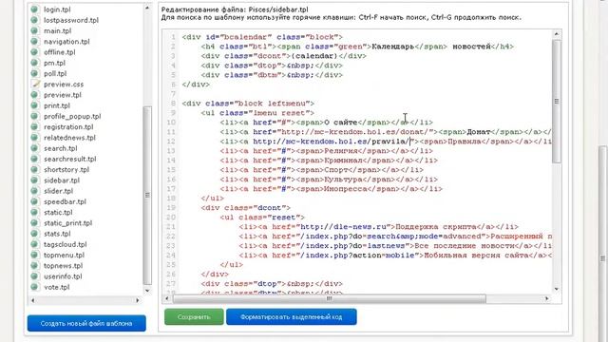Image resolution: width=608 pixels, height=342 pixels.
Task: Click the registration.tpl file icon
Action: click(x=34, y=126)
